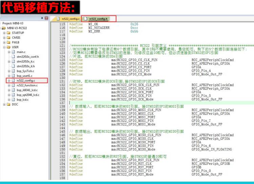This screenshot has width=254, height=184.
Task: Expand the FWLB folder tree node
Action: [4, 42]
